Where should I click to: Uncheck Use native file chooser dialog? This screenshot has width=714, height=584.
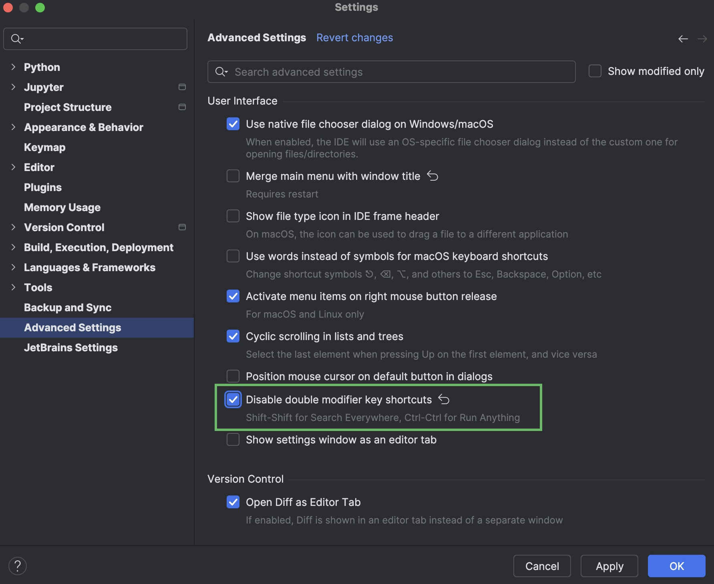point(233,124)
